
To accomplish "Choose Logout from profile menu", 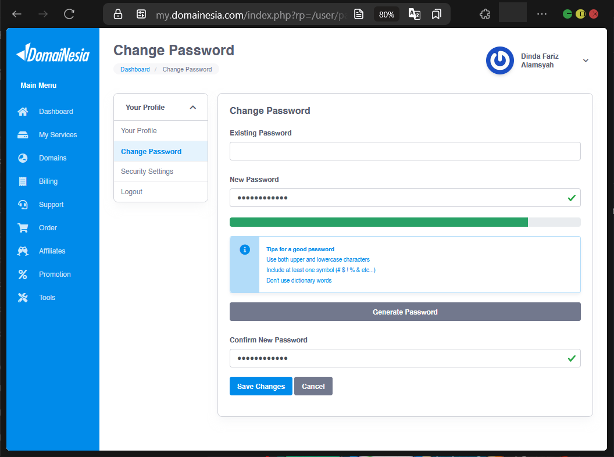I will (x=160, y=192).
